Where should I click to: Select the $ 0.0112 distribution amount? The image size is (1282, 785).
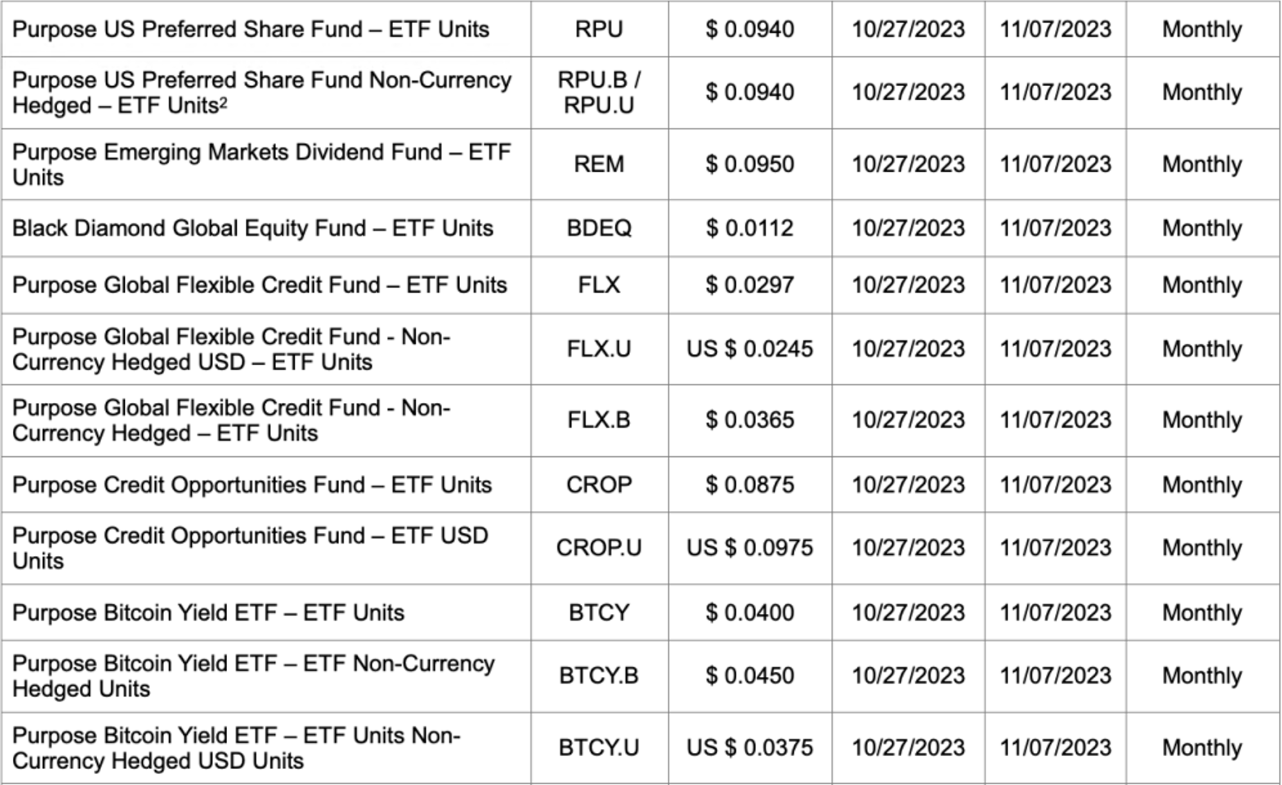click(x=749, y=228)
